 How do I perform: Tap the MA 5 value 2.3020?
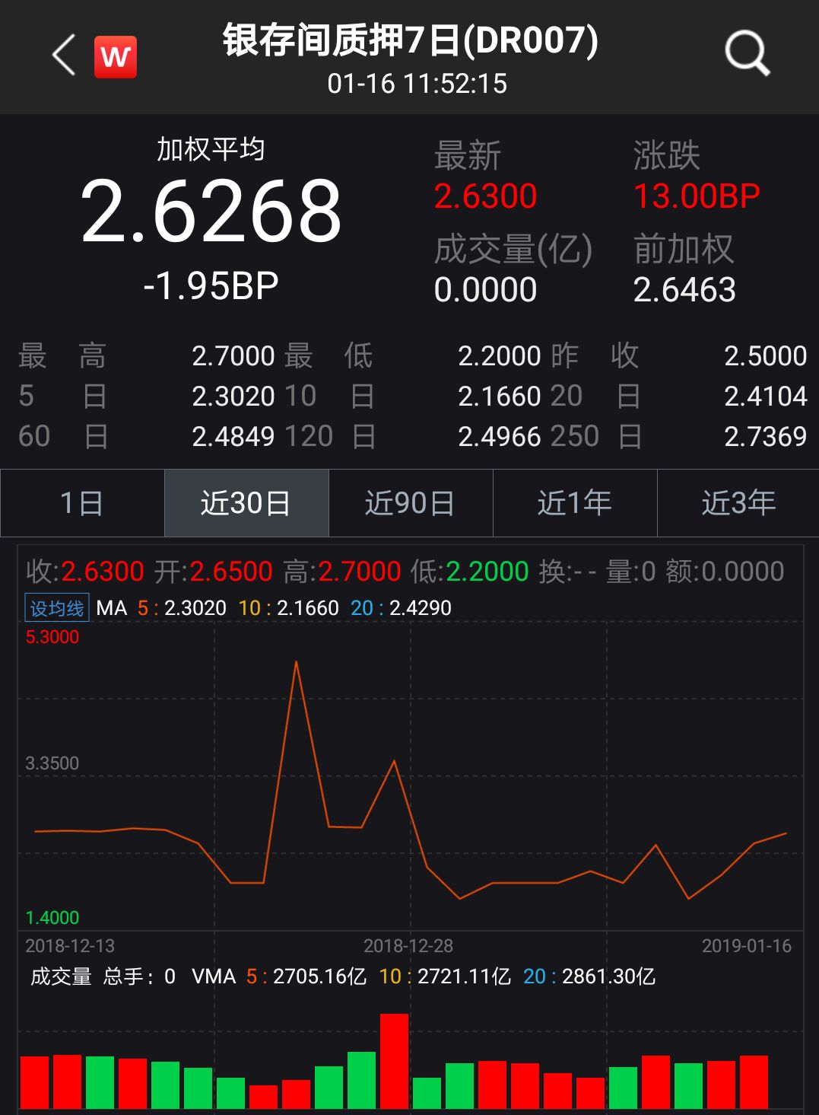click(195, 608)
